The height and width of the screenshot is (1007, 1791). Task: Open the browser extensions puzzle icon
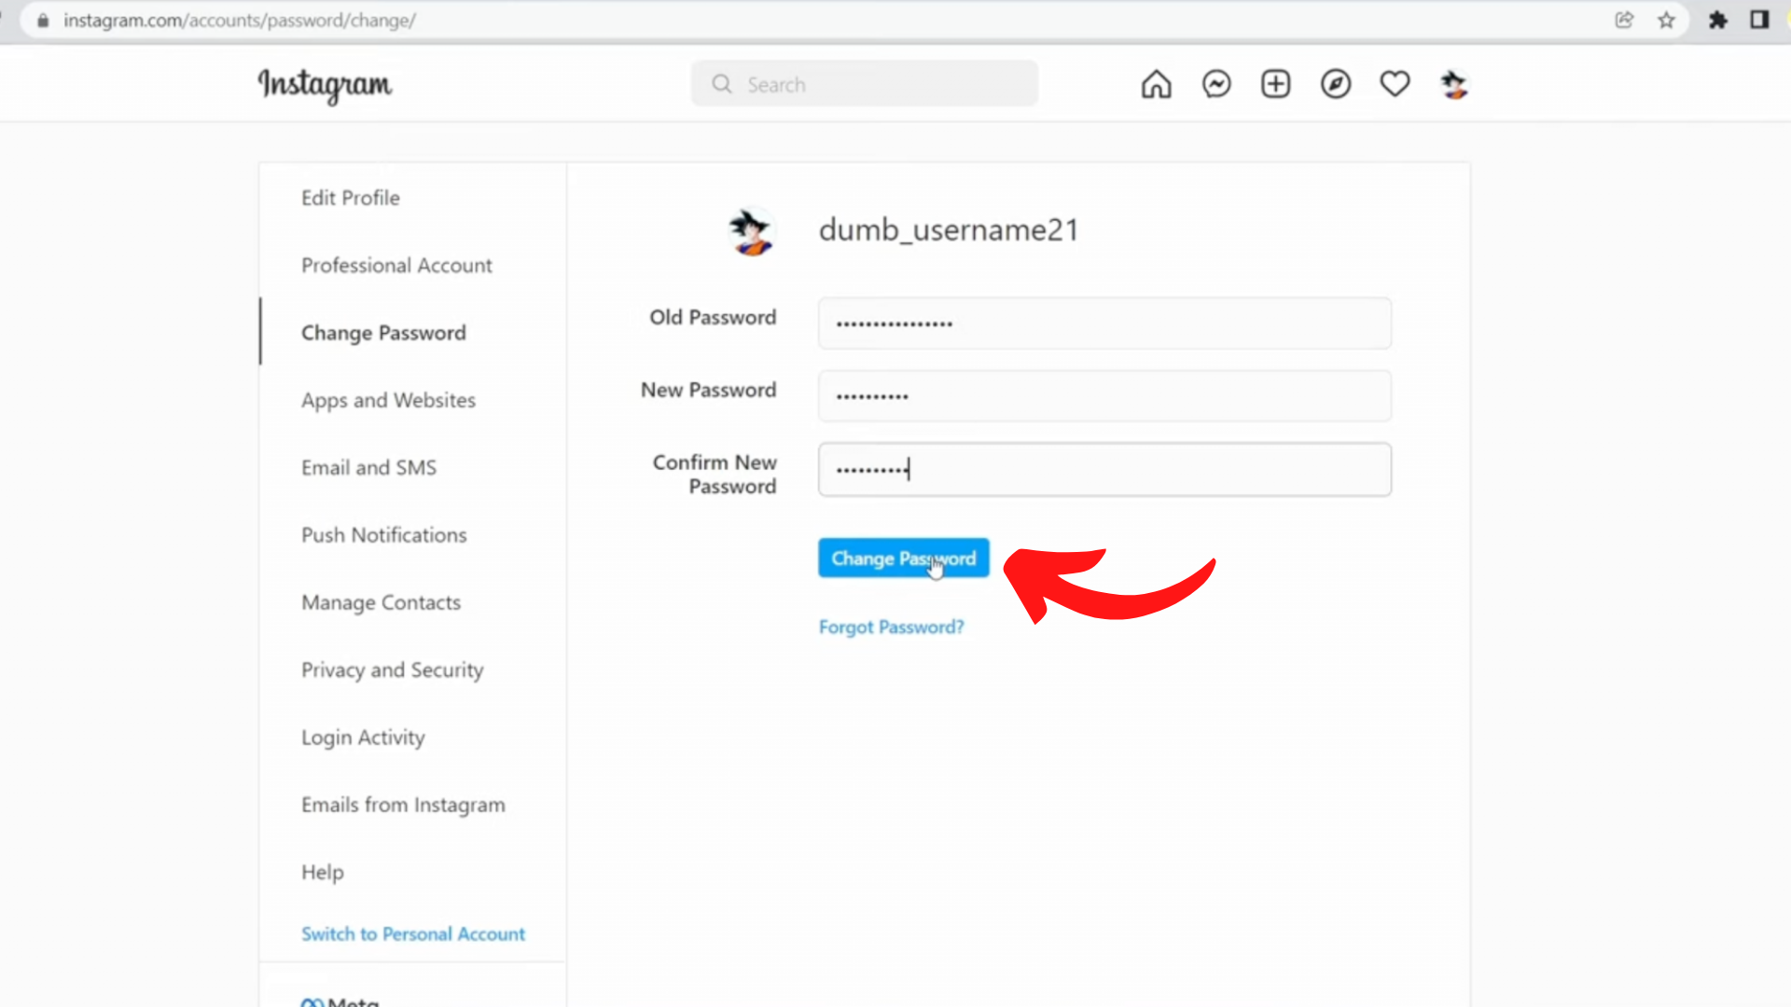coord(1717,20)
